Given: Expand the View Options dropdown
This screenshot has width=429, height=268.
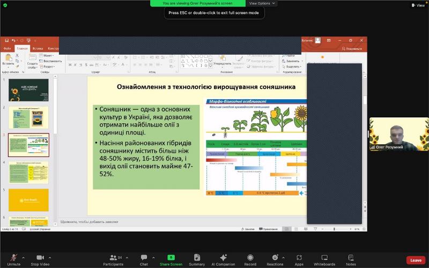Looking at the screenshot, I should (x=262, y=3).
